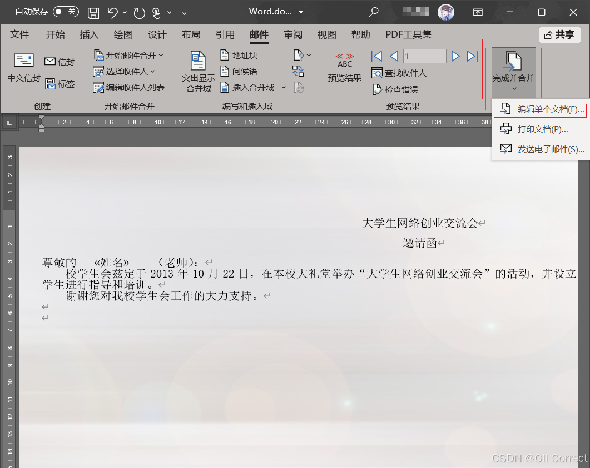Go to last record
This screenshot has height=468, width=590.
472,56
